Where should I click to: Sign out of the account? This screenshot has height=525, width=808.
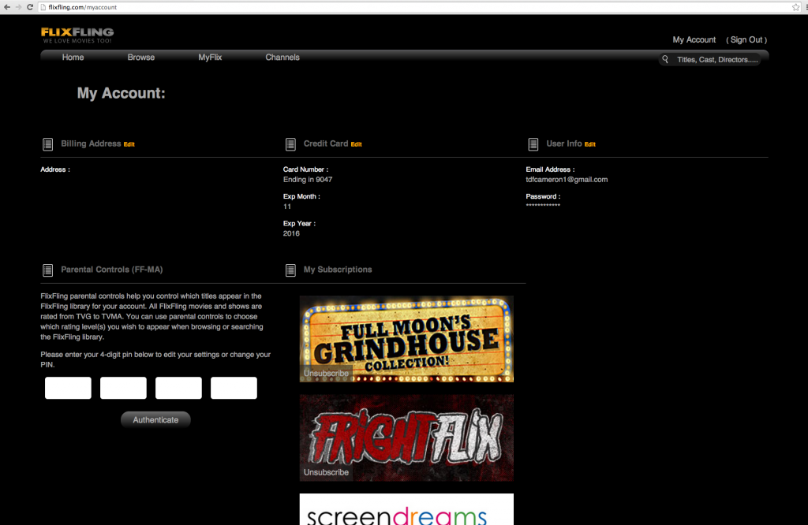pos(746,39)
